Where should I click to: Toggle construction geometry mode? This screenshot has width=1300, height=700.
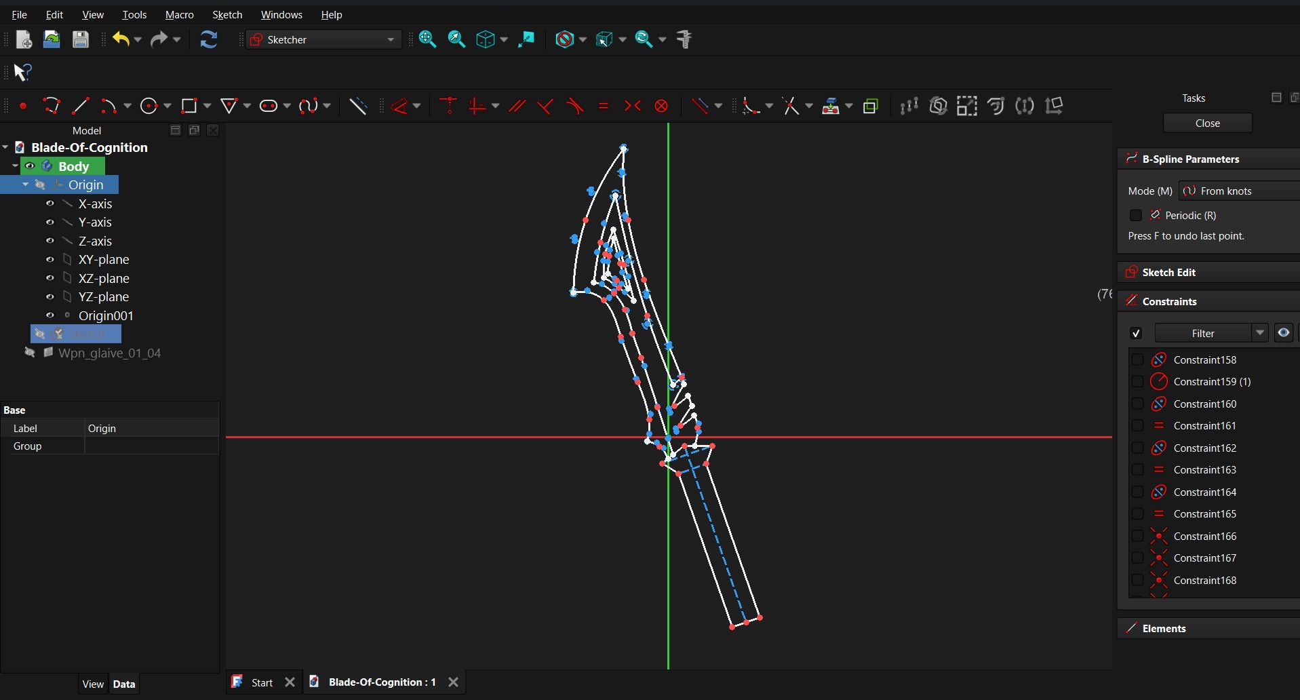coord(358,106)
